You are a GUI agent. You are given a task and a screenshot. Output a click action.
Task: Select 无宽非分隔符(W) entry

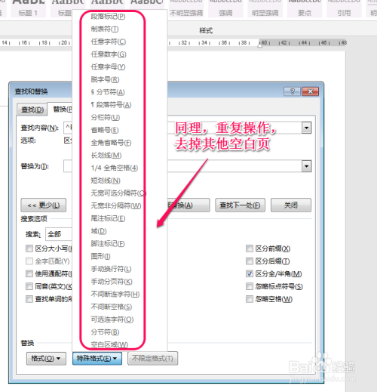point(116,205)
